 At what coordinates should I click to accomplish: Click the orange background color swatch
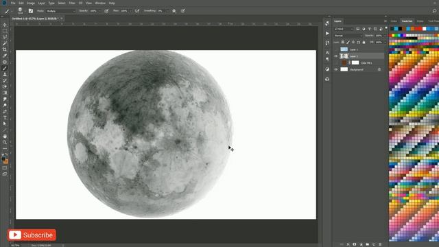(6, 162)
